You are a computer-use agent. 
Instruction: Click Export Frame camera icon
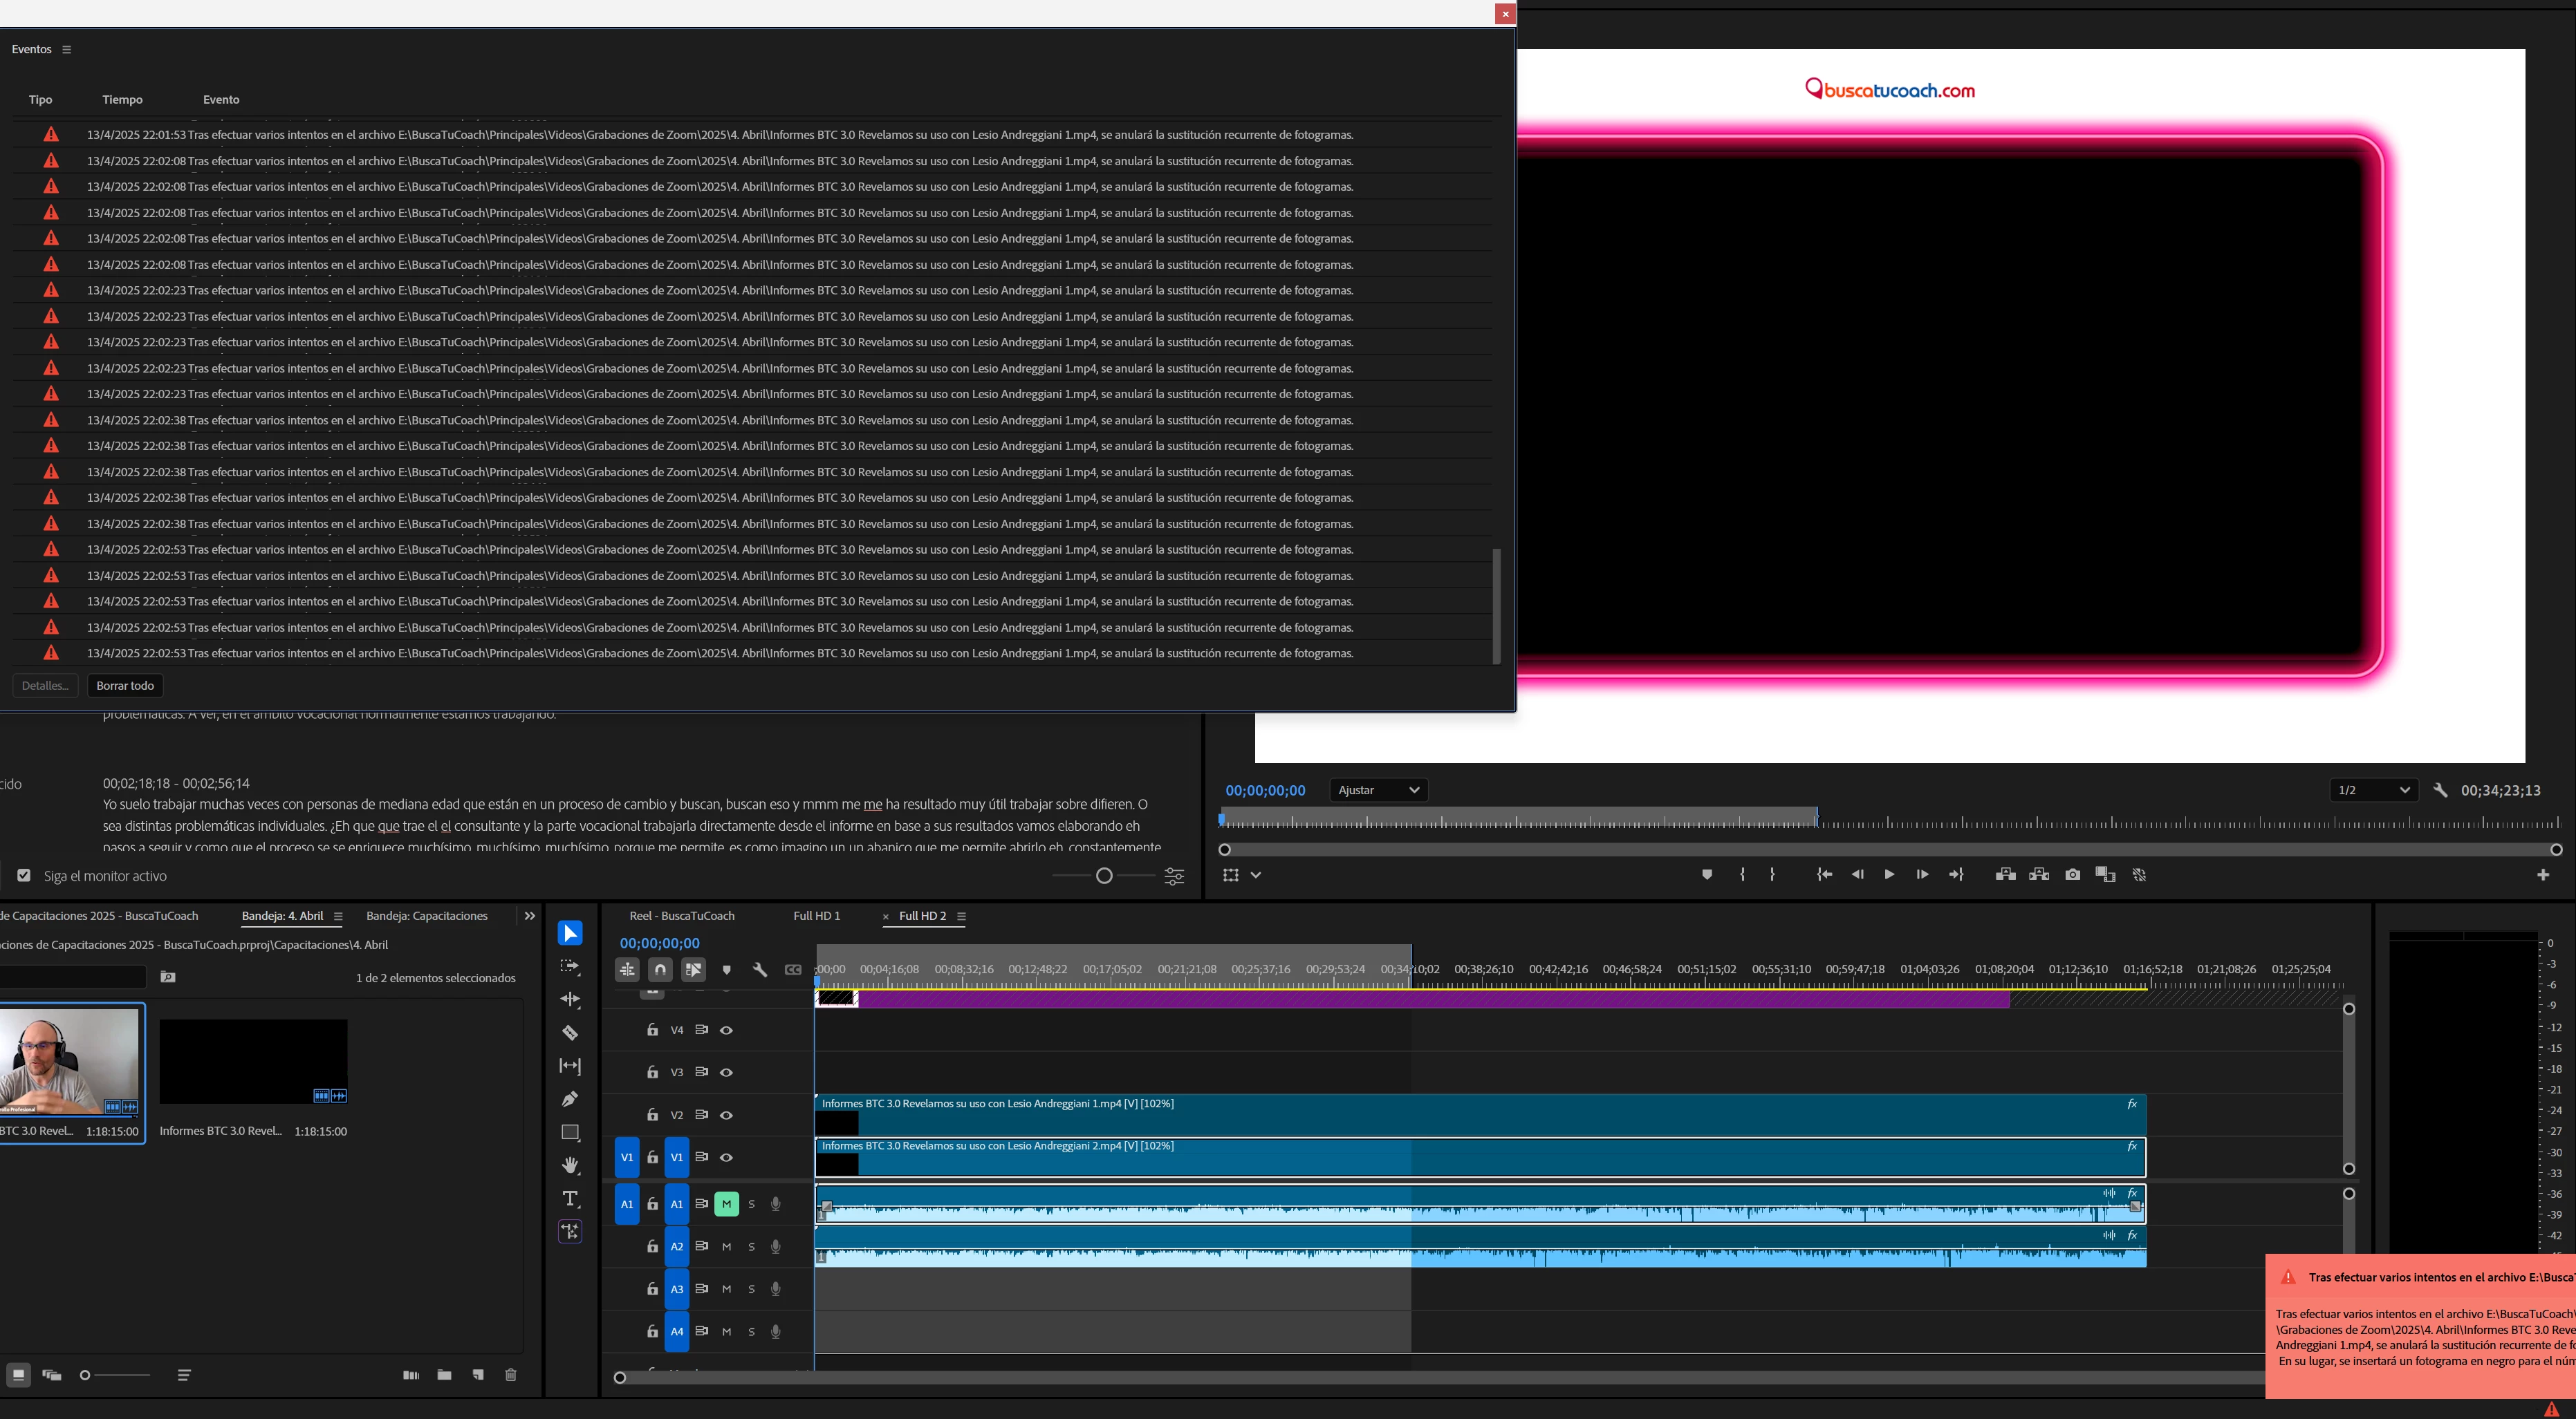(x=2072, y=874)
